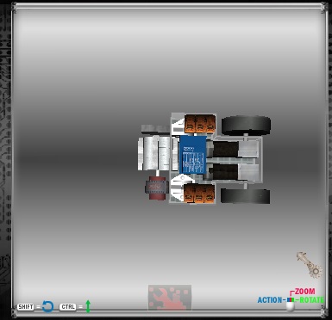Select the upper black wheel

tap(246, 126)
